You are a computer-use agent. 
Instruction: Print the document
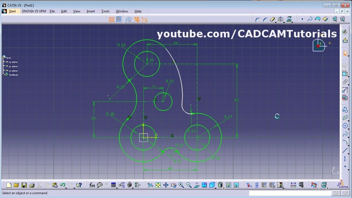pos(32,185)
